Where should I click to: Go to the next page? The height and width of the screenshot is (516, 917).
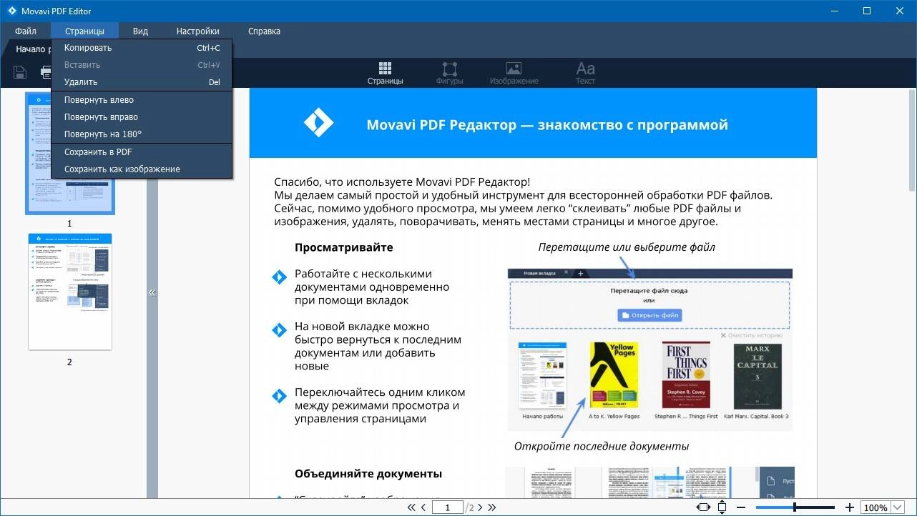[x=479, y=507]
